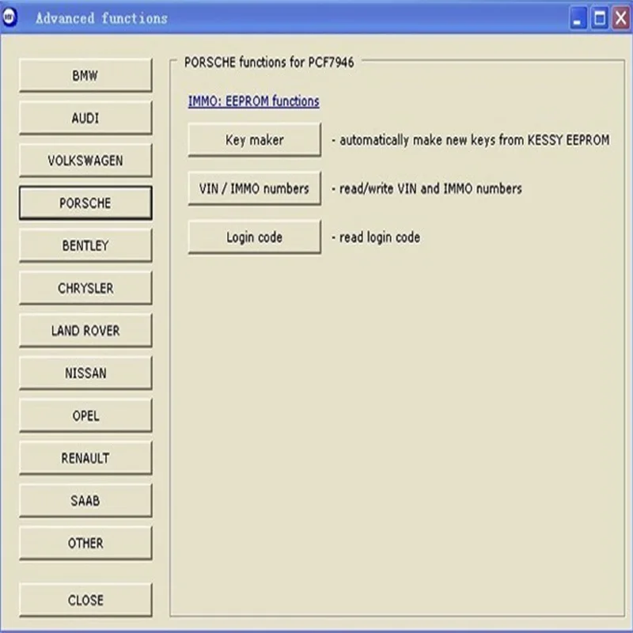
Task: Open VIN / IMMO numbers function
Action: pos(254,188)
